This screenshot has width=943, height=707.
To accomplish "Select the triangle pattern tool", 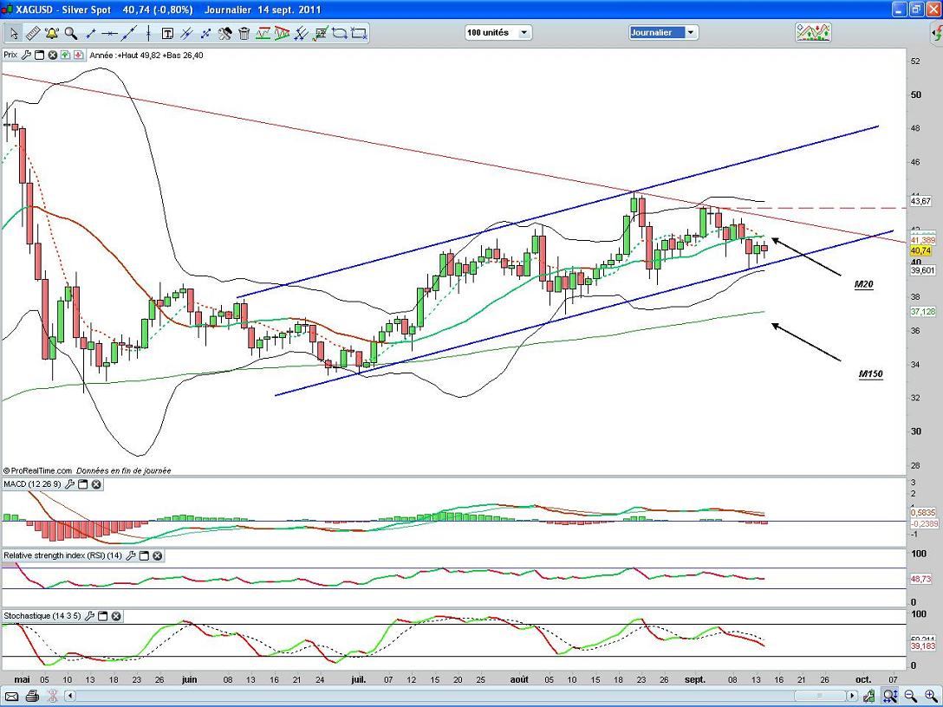I will pyautogui.click(x=282, y=33).
